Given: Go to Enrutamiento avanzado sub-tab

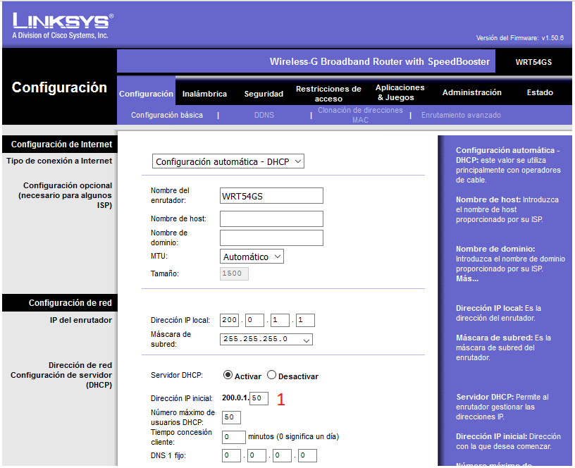Looking at the screenshot, I should coord(461,115).
